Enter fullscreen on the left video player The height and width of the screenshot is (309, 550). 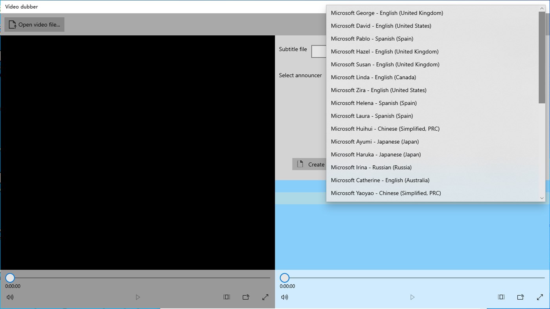point(265,297)
